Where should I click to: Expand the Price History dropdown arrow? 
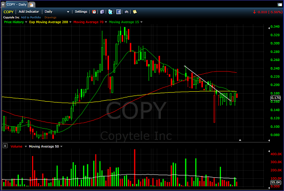point(26,22)
